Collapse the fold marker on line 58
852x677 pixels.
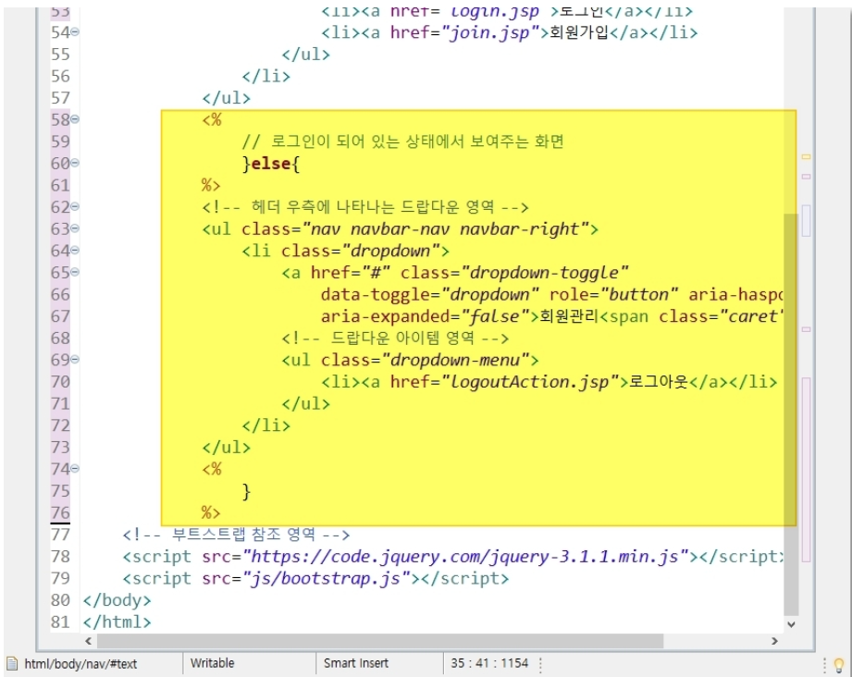(x=75, y=119)
